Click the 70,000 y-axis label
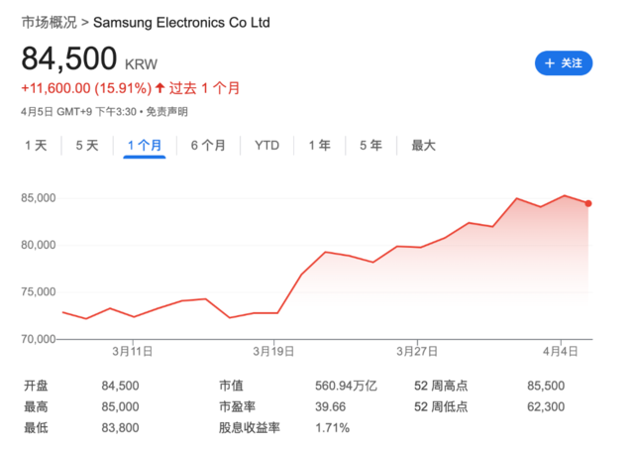This screenshot has width=634, height=449. pos(39,339)
